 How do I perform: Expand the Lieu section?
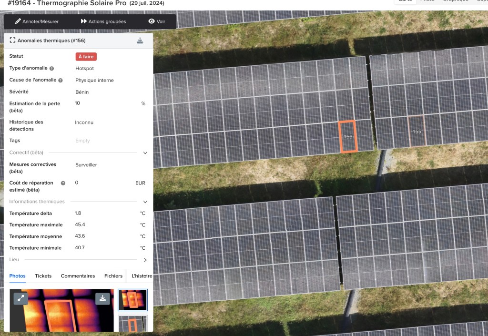point(145,260)
